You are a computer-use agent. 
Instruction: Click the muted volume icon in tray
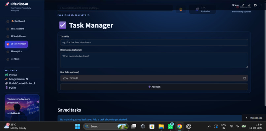pyautogui.click(x=237, y=126)
